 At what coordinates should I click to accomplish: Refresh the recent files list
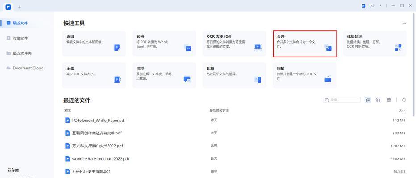point(404,100)
